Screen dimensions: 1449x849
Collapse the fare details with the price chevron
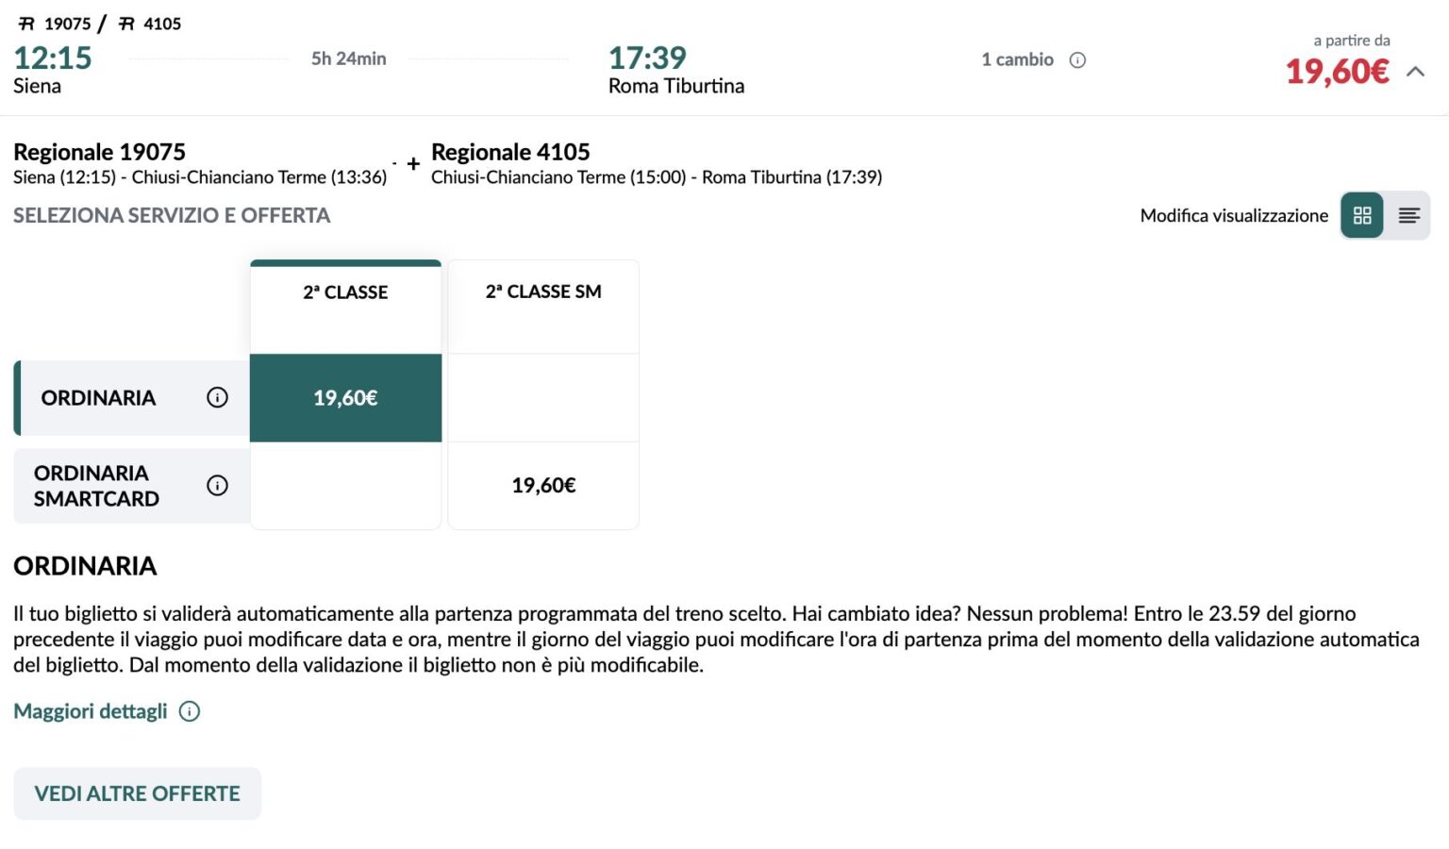tap(1413, 70)
